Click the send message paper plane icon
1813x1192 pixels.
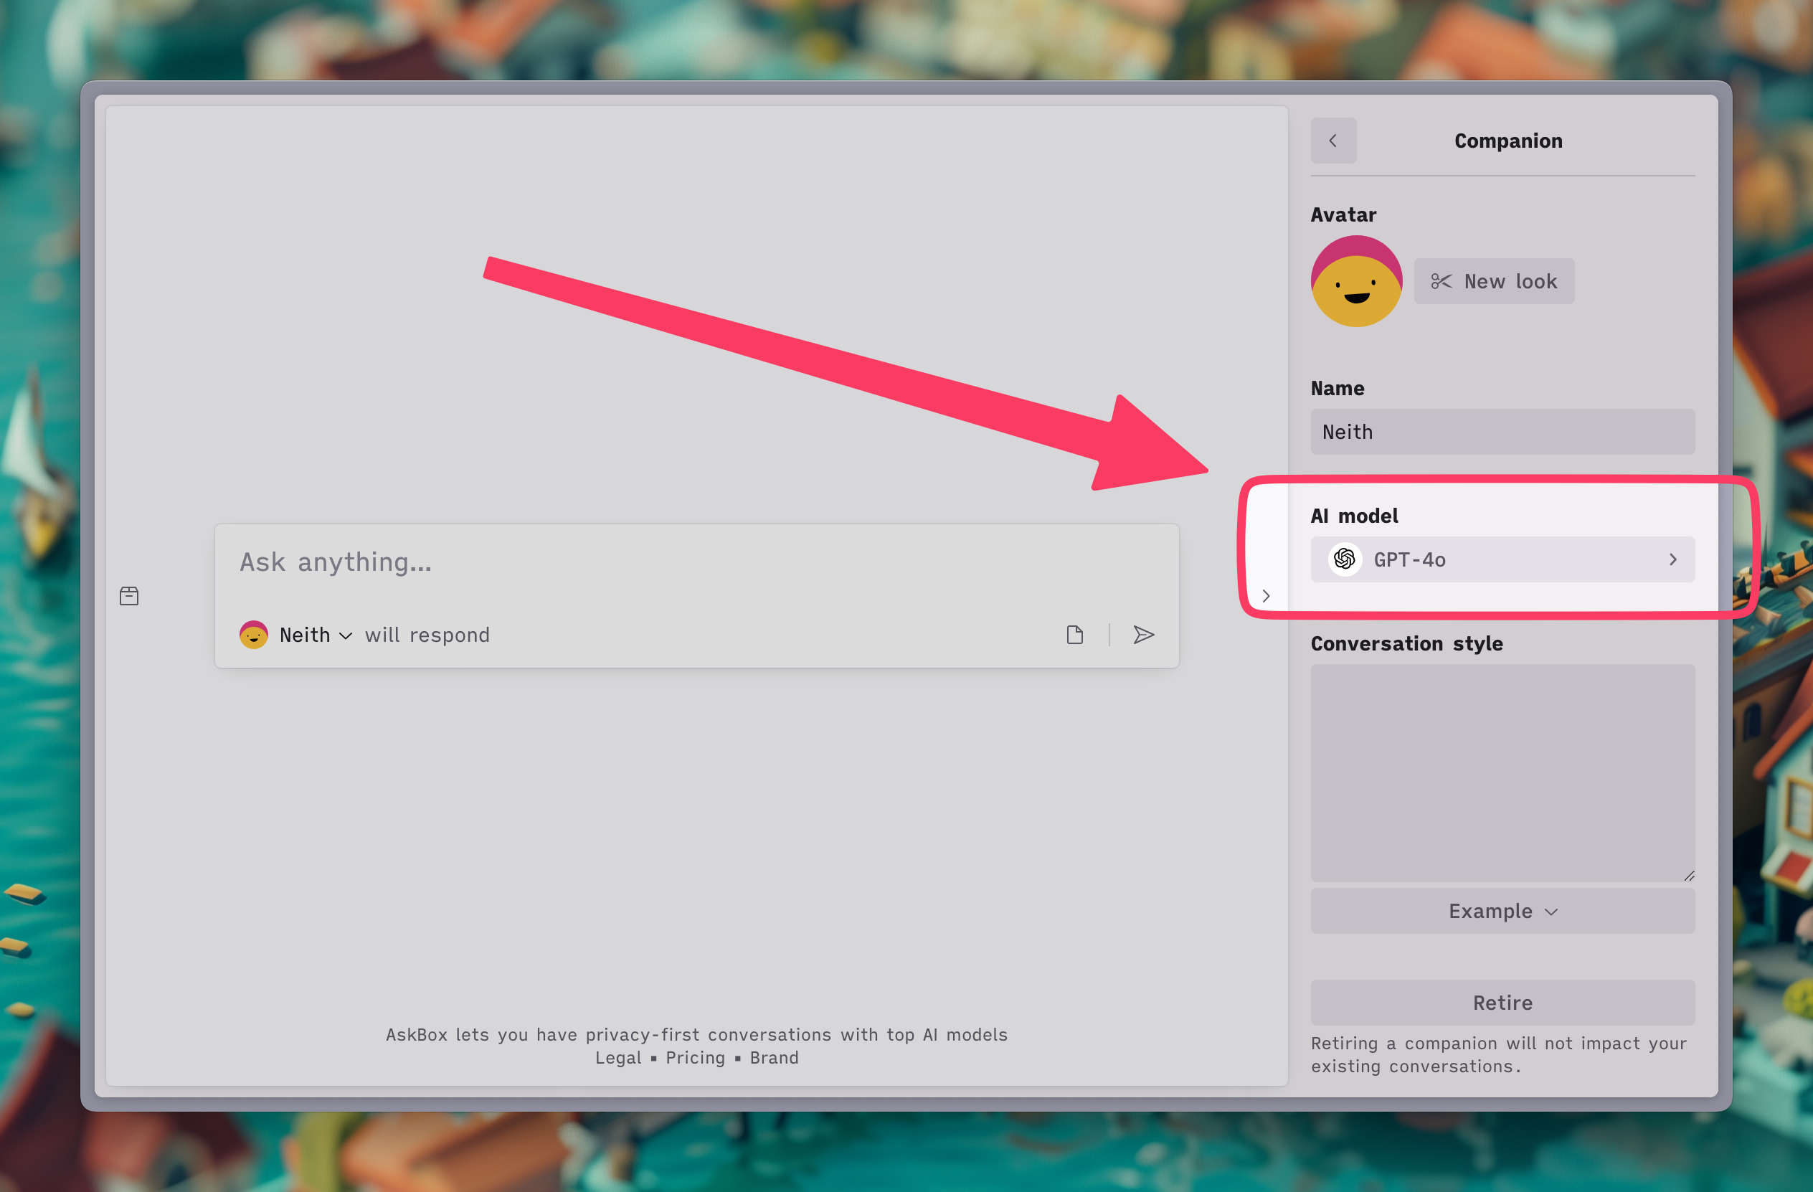click(x=1143, y=635)
